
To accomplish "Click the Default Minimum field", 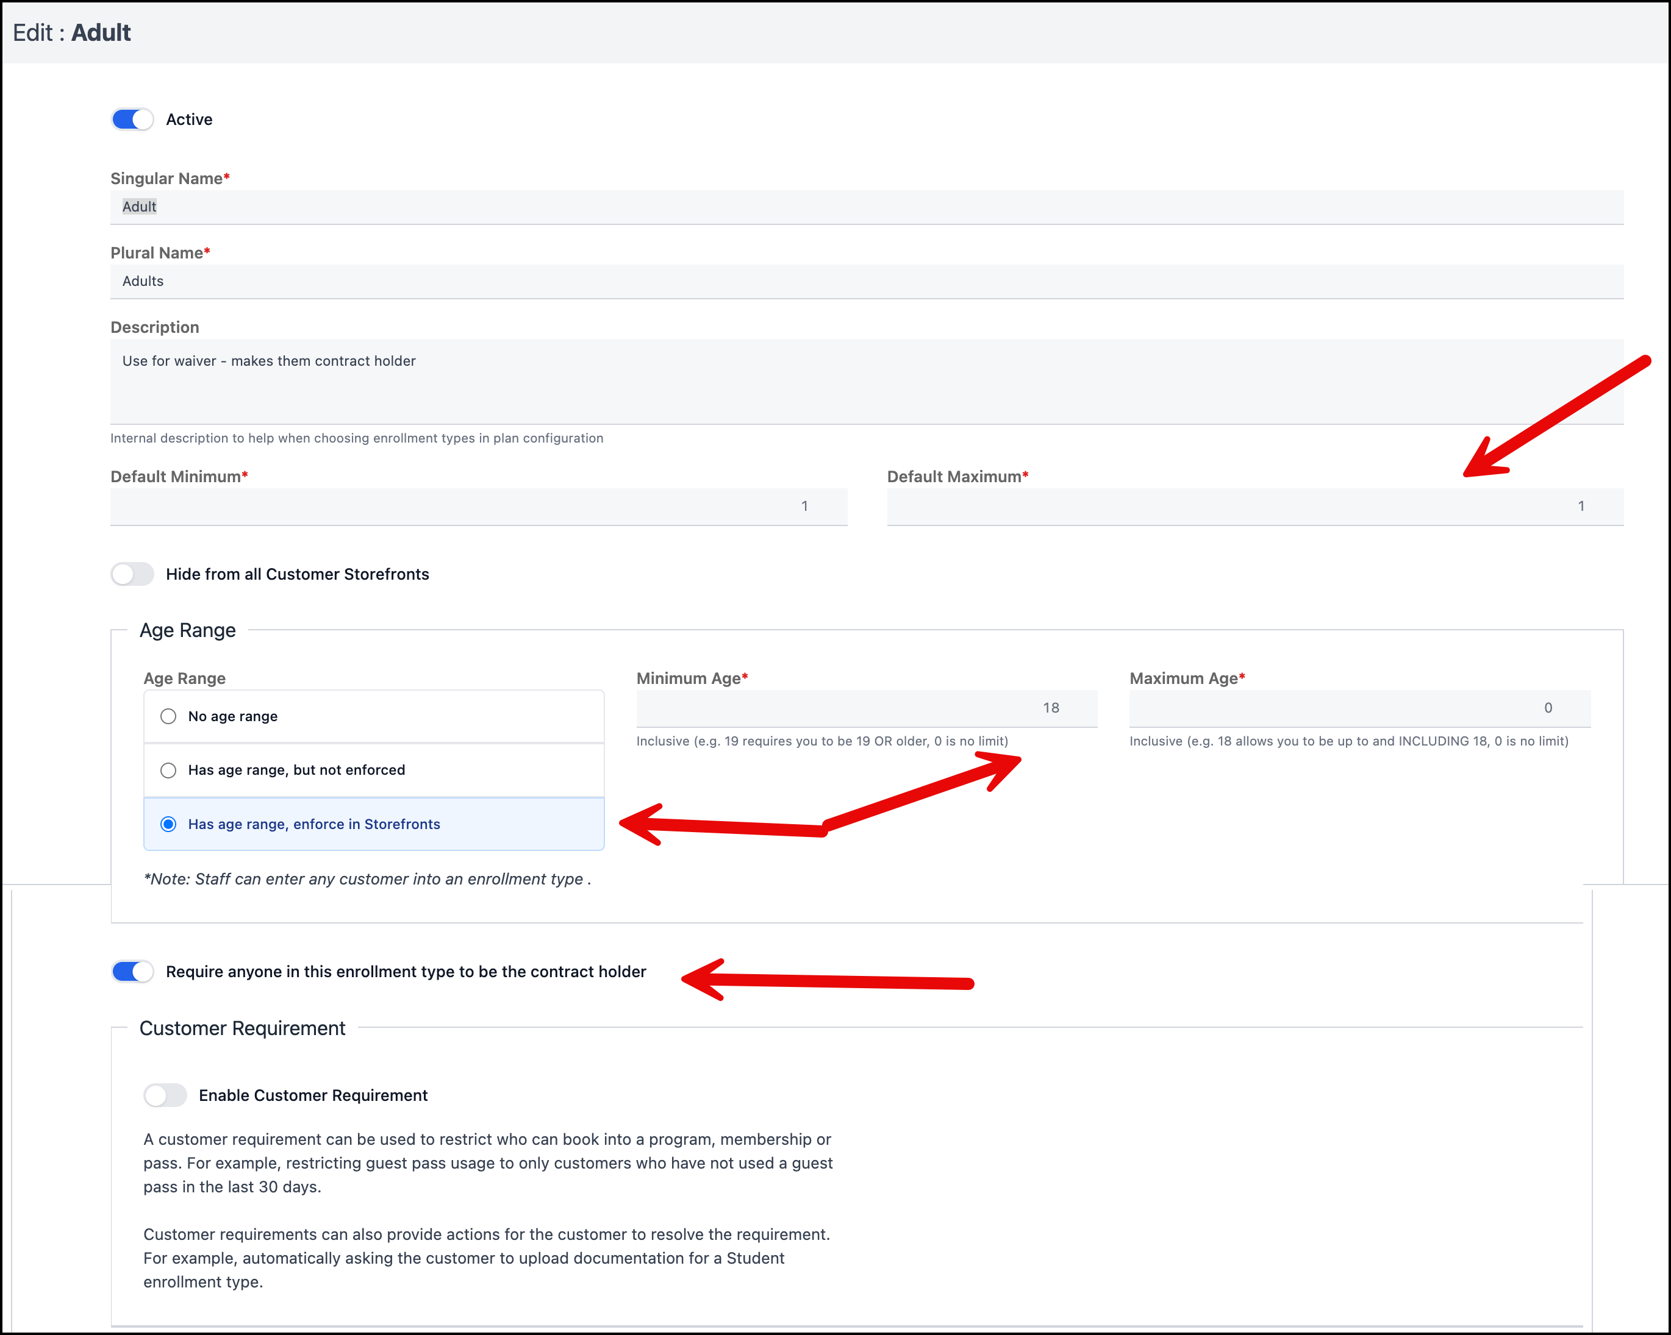I will pos(478,506).
